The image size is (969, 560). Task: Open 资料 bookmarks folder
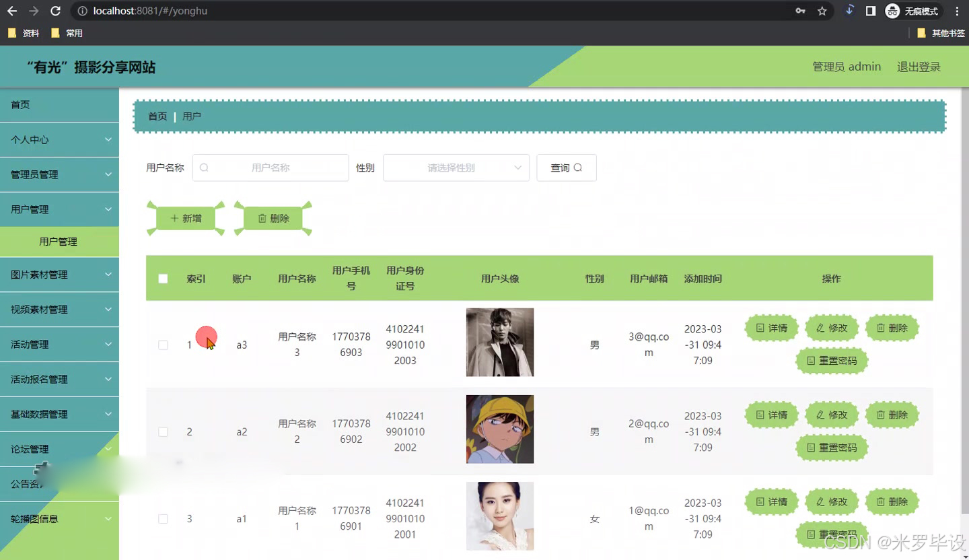24,33
